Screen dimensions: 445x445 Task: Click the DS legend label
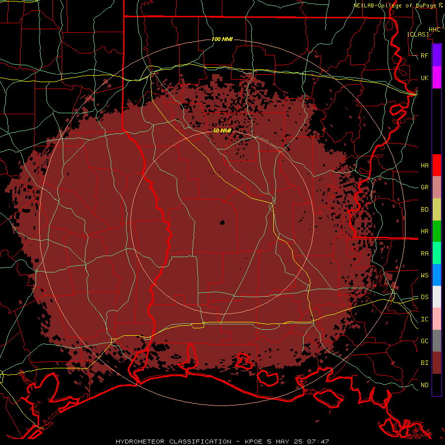click(x=424, y=297)
